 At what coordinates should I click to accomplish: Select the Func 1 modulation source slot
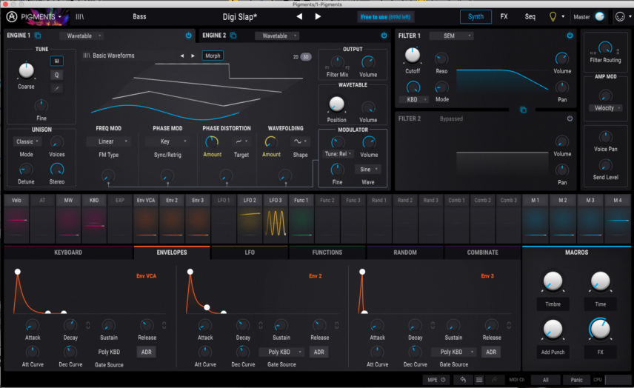301,218
